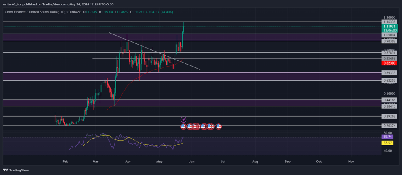This screenshot has height=175, width=402.
Task: Click the 0.38415 level price label
Action: [x=390, y=106]
